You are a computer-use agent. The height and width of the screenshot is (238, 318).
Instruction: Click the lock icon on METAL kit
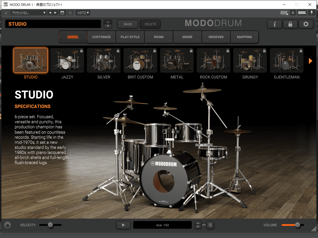click(x=191, y=51)
